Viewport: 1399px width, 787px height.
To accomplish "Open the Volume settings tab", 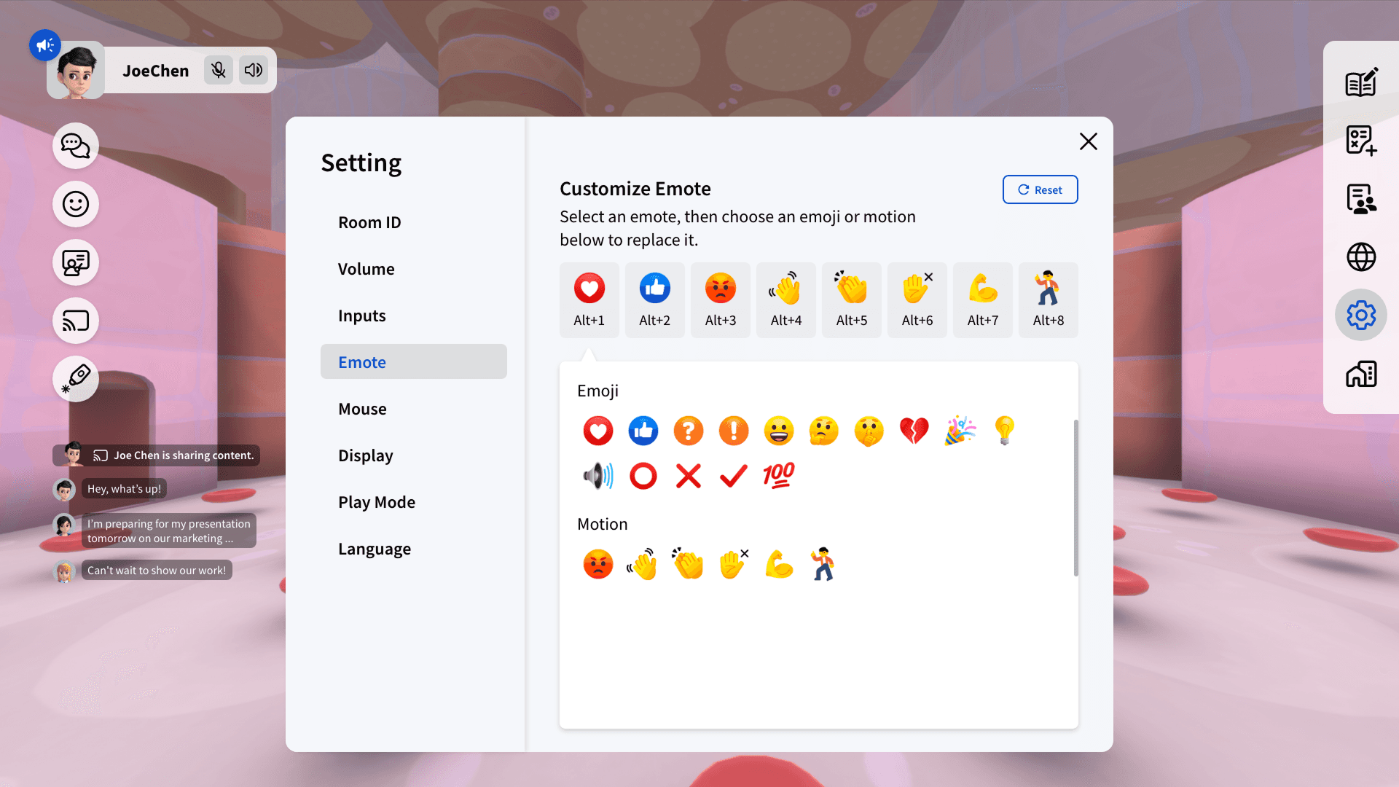I will pos(366,269).
